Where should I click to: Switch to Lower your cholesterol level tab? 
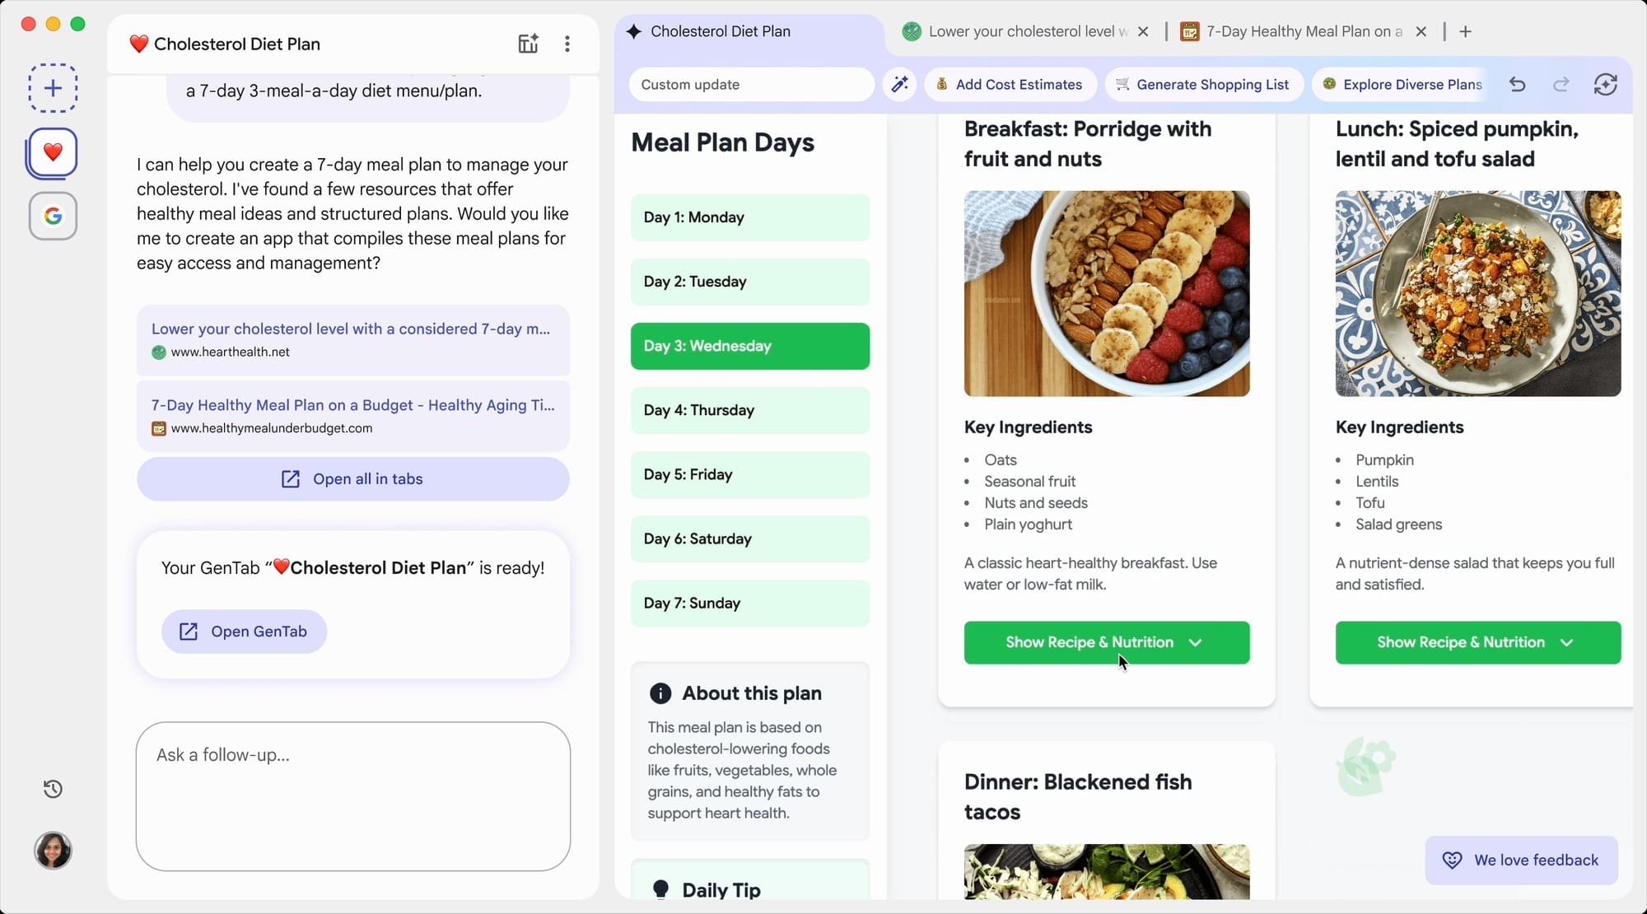(1016, 31)
